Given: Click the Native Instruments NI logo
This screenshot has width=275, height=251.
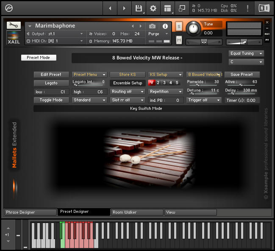Looking at the screenshot, I should 263,8.
